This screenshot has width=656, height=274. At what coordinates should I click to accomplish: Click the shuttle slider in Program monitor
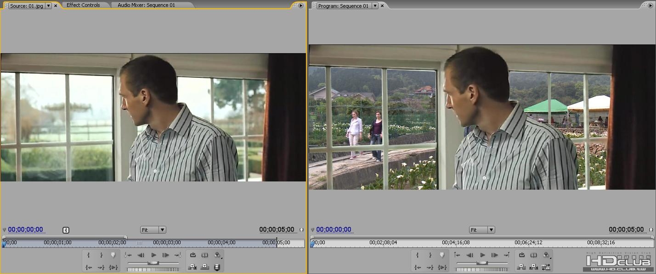point(482,263)
